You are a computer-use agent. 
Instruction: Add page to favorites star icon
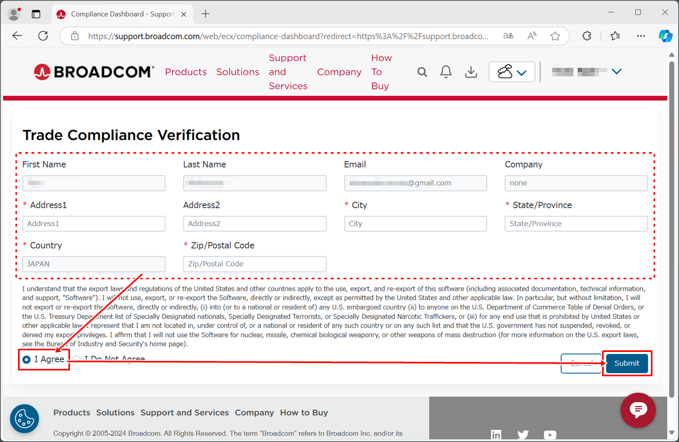tap(555, 36)
